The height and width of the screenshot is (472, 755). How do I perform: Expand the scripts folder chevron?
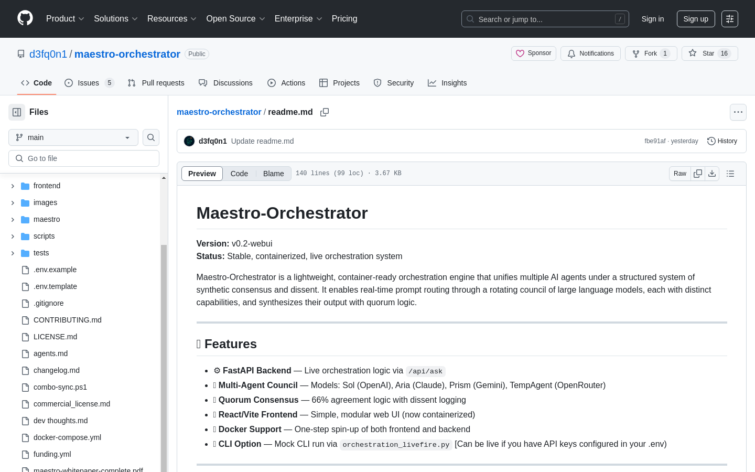[x=13, y=237]
